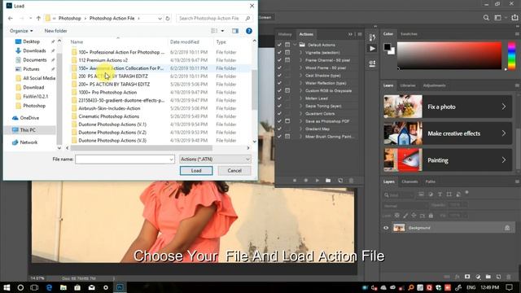Screen dimensions: 521x293
Task: Switch to the Libraries tab
Action: [x=408, y=85]
